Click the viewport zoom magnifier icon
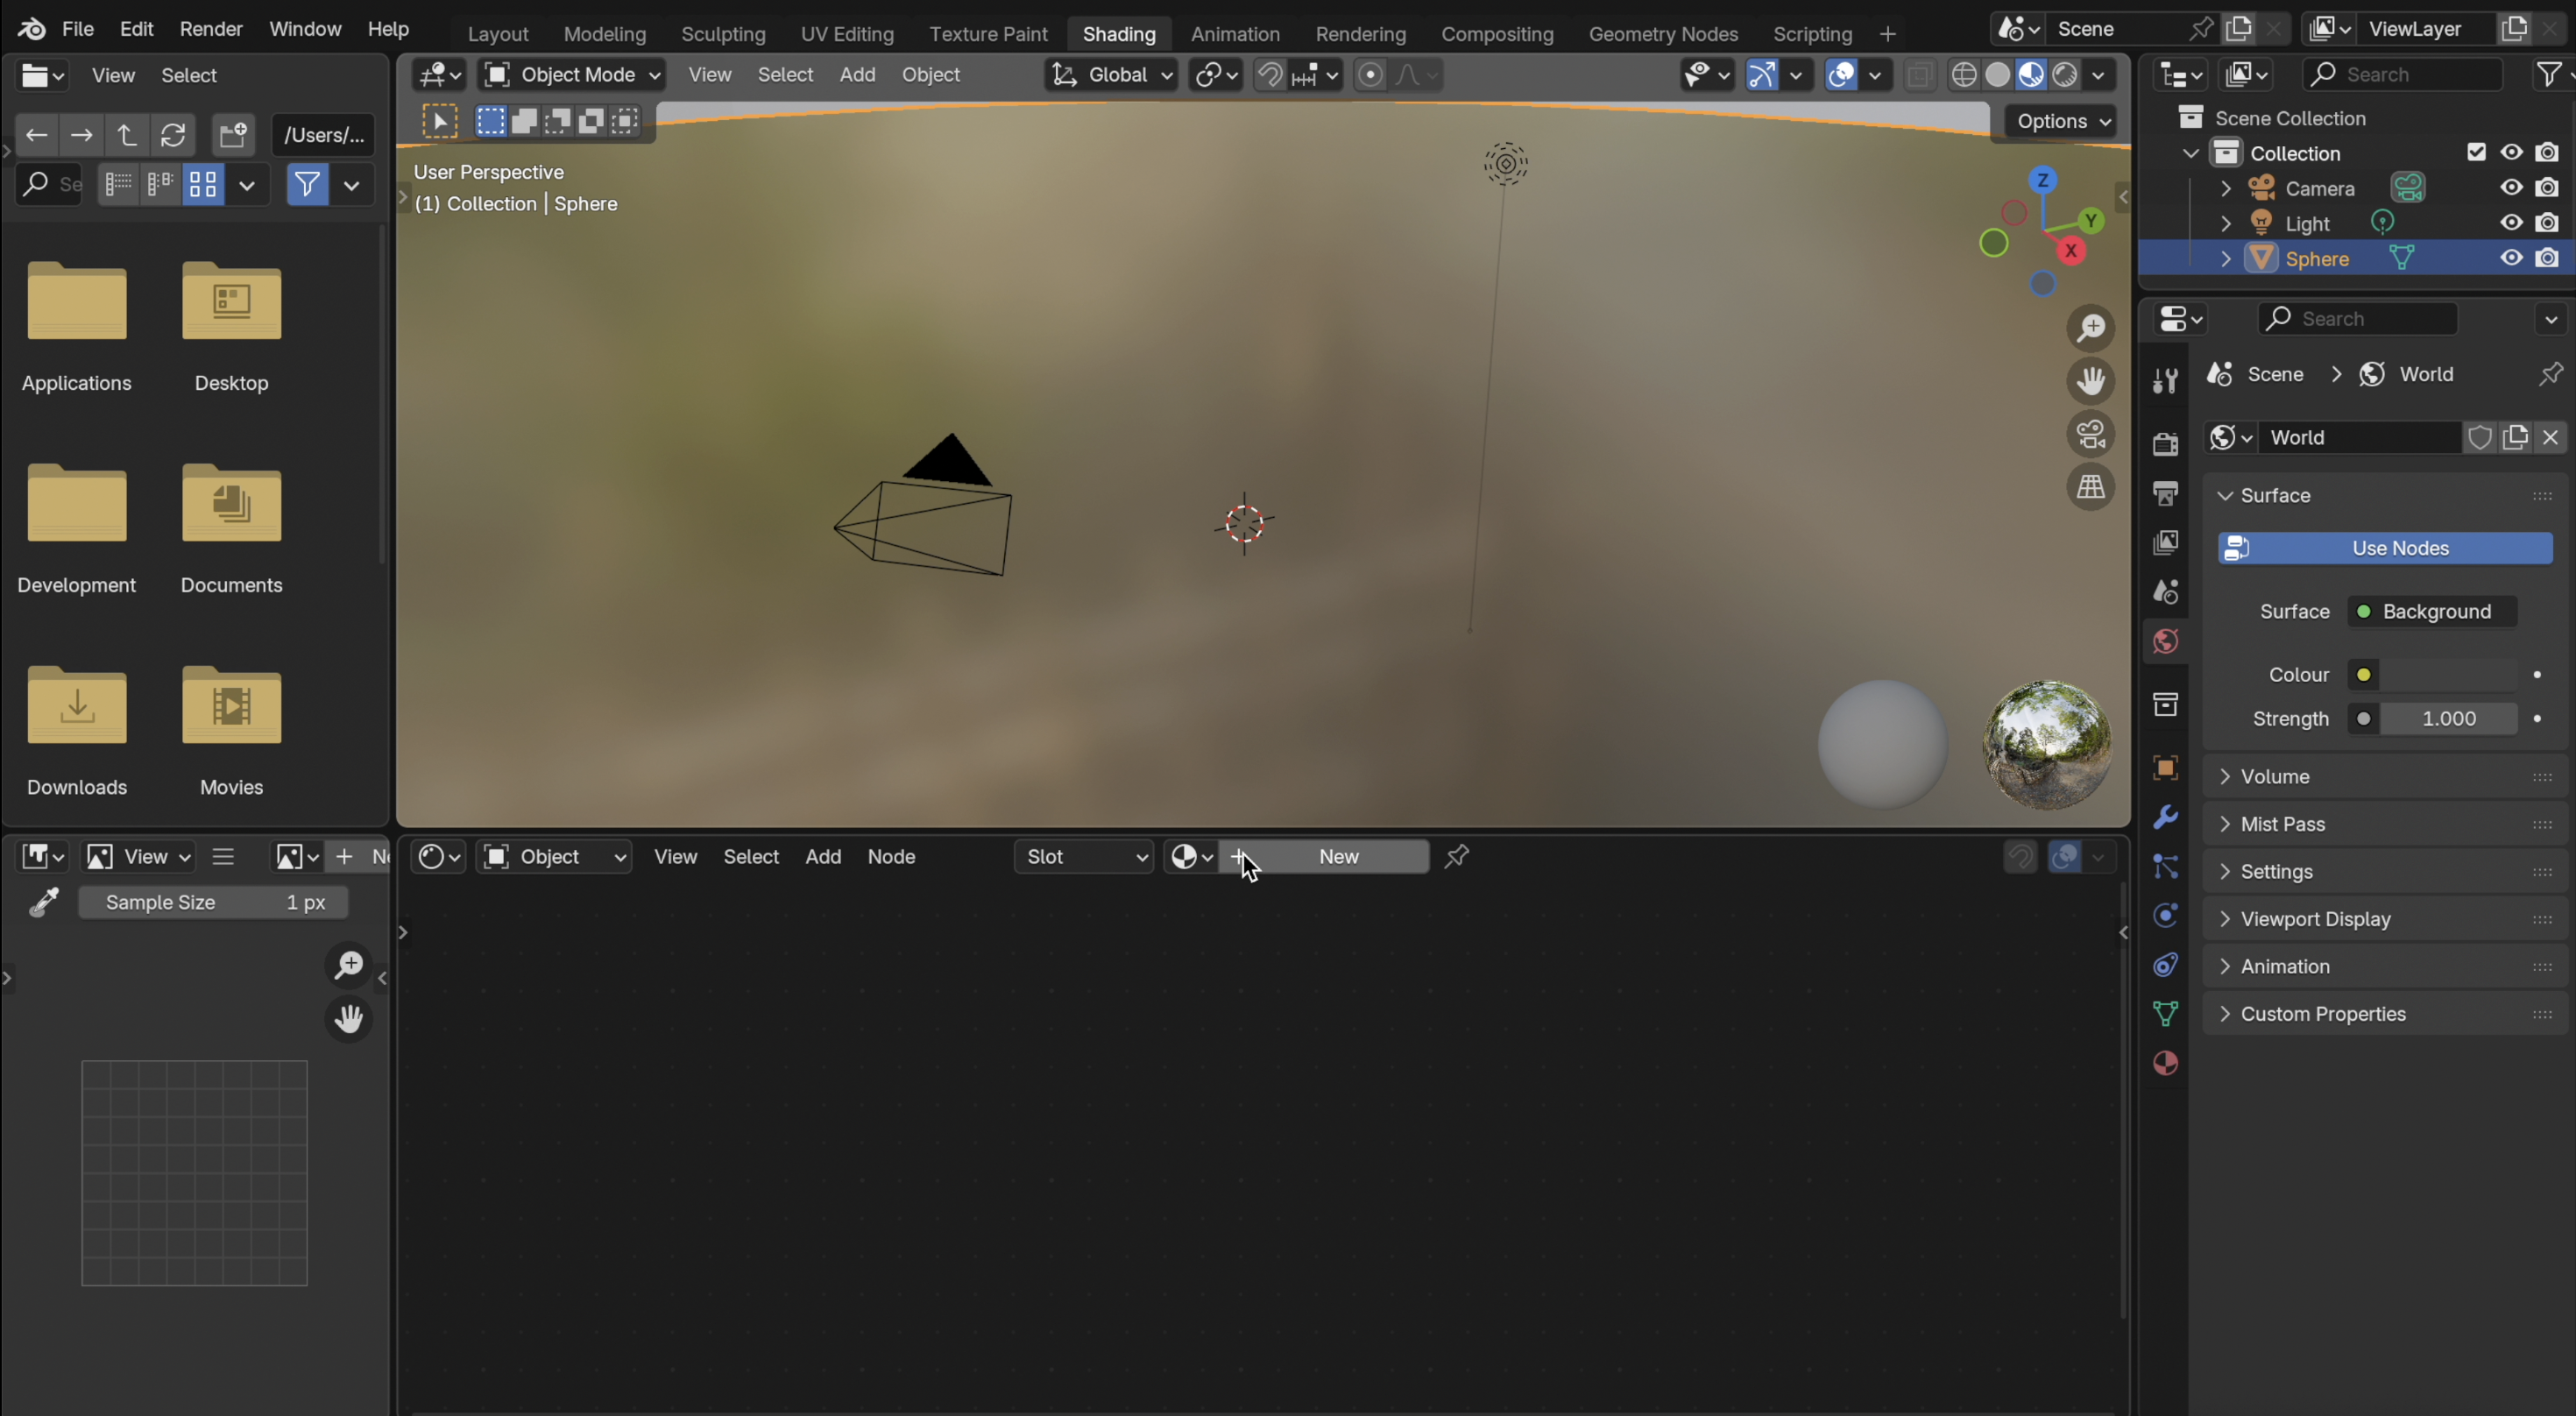The height and width of the screenshot is (1416, 2576). 2090,328
